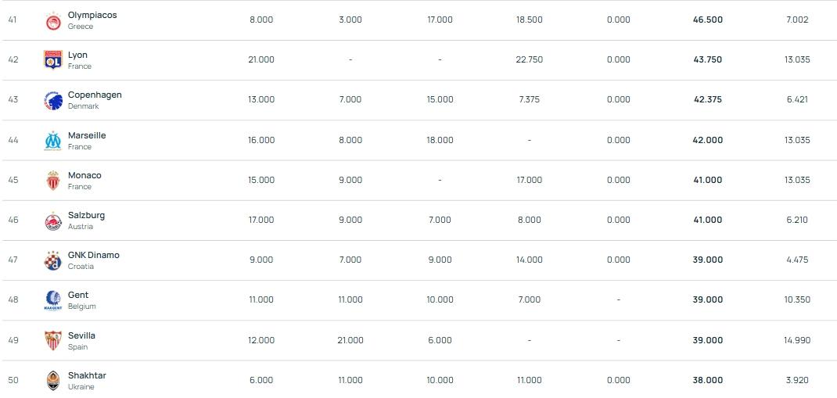Click the Marseille club crest icon

point(52,141)
